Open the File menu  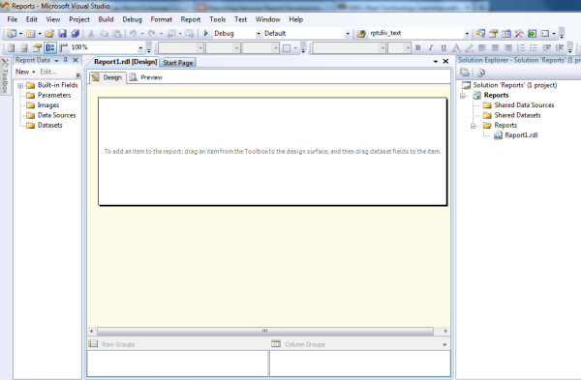click(13, 19)
